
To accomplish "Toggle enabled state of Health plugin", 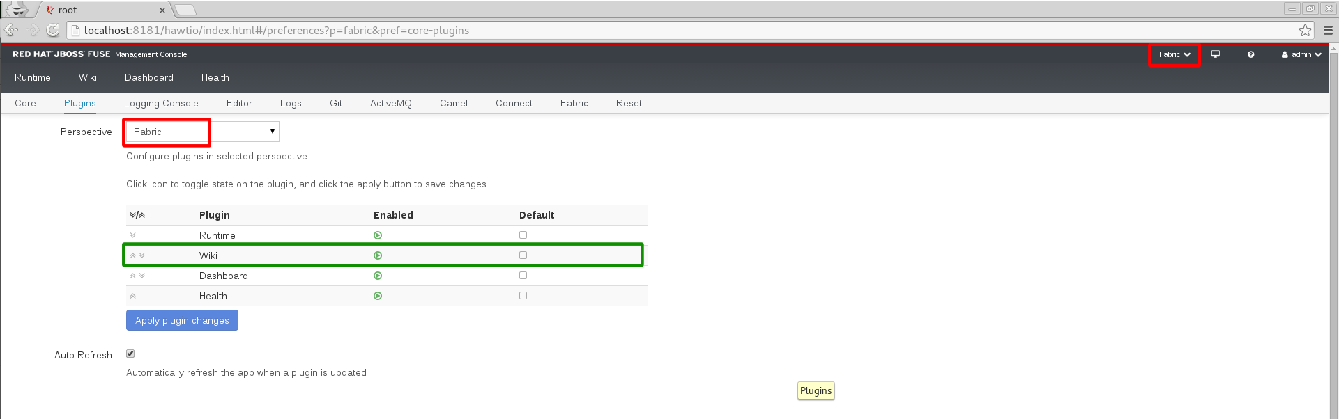I will coord(378,296).
